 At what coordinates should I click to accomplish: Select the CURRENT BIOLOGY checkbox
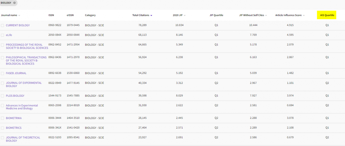(x=3, y=26)
